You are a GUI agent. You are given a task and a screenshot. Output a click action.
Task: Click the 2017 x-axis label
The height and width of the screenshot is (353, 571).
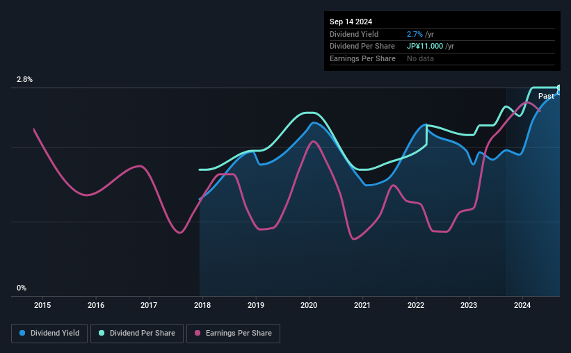click(149, 305)
